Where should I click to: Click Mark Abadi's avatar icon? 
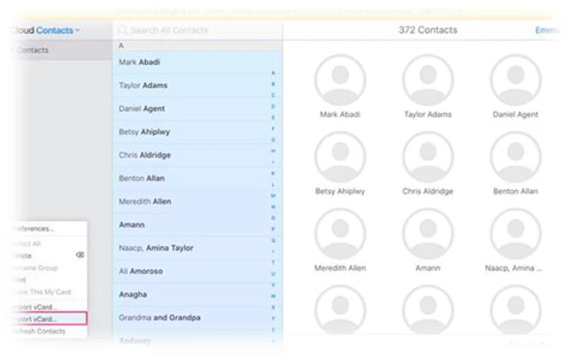[x=340, y=79]
